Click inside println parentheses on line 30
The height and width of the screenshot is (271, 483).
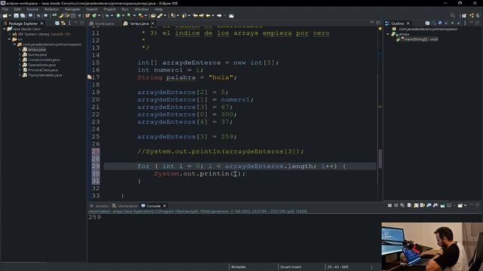click(235, 174)
